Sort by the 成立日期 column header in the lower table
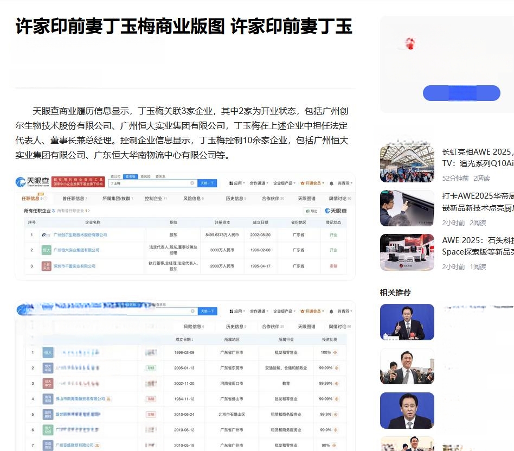 (184, 339)
